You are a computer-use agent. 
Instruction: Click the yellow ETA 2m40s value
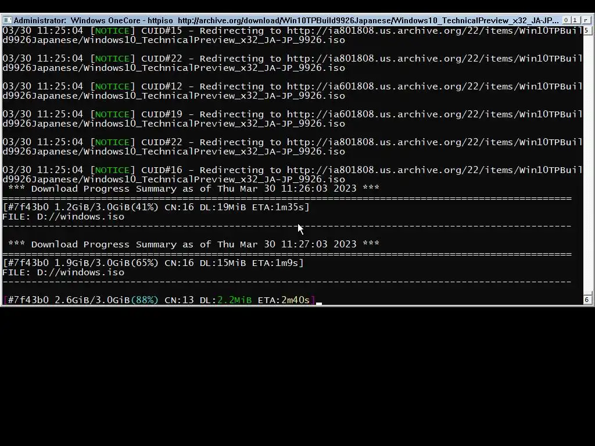pos(296,300)
